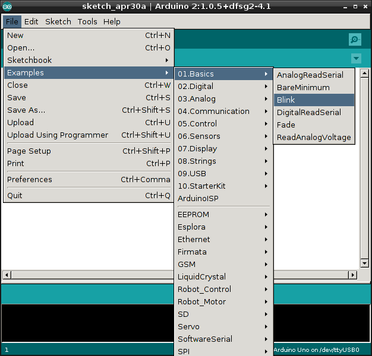372x356 pixels.
Task: Expand the SPI library examples
Action: [223, 351]
